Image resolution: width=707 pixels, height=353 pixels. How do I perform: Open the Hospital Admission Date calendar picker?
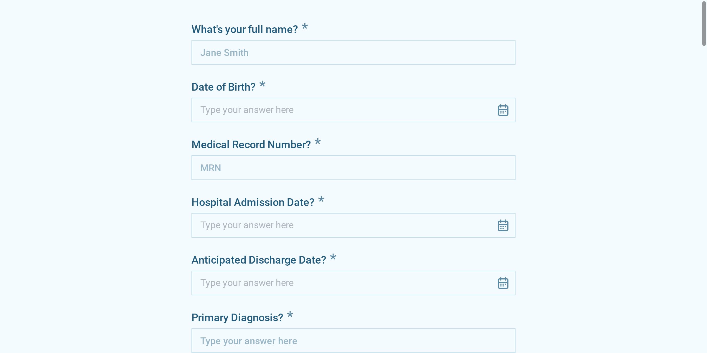[x=503, y=225]
